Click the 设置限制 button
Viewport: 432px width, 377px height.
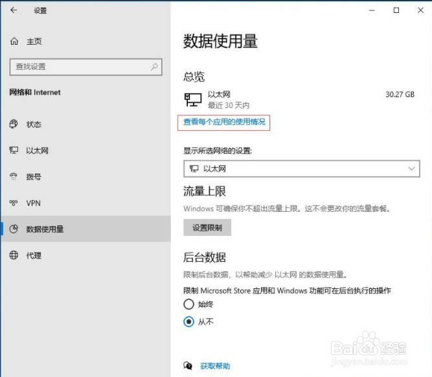[207, 227]
